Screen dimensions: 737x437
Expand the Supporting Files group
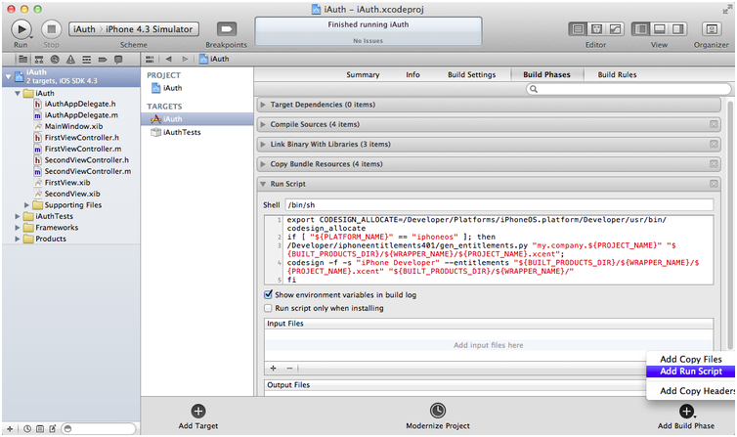(26, 205)
